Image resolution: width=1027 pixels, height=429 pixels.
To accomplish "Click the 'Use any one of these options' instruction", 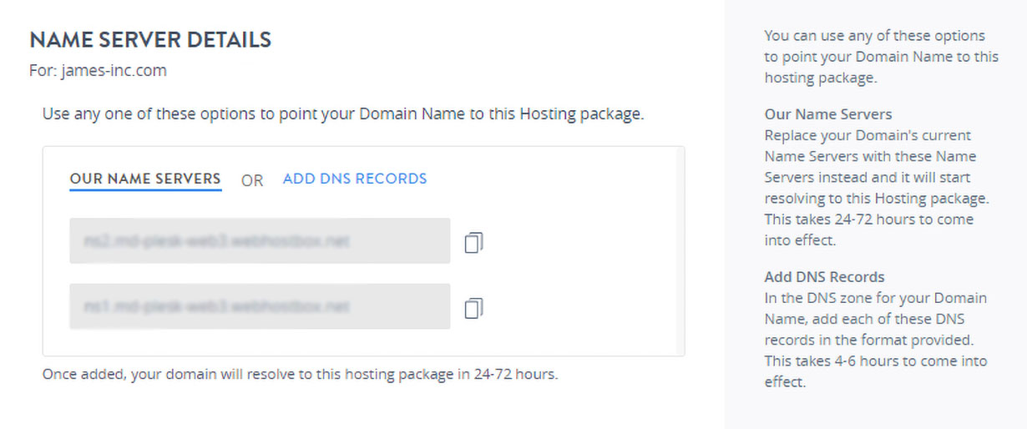I will coord(343,114).
